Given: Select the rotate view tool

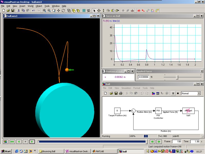Looking at the screenshot, I should coord(63,11).
